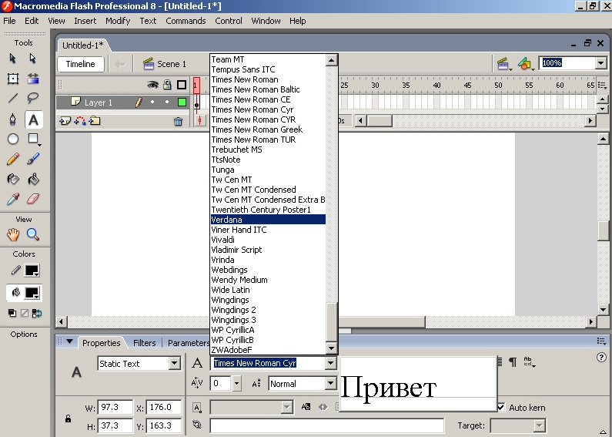This screenshot has width=612, height=437.
Task: Collapse the Properties panel triangle
Action: click(69, 341)
